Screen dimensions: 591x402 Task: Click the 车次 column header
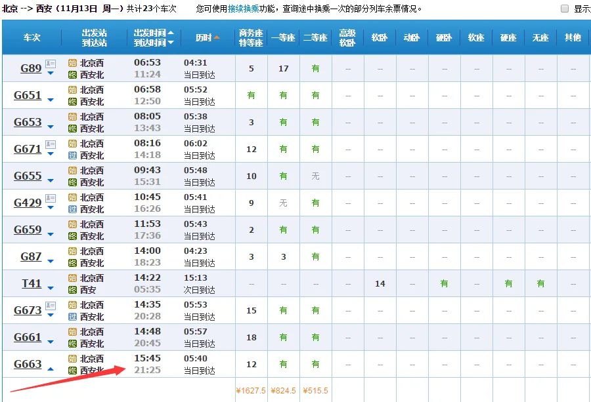[x=31, y=37]
